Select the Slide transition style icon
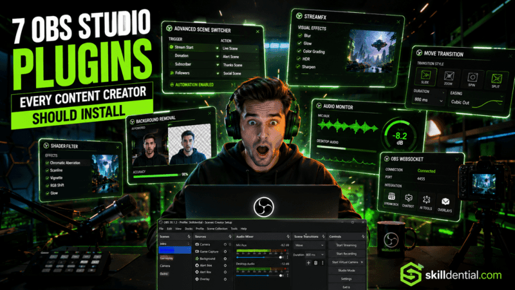This screenshot has height=290, width=515. (426, 75)
